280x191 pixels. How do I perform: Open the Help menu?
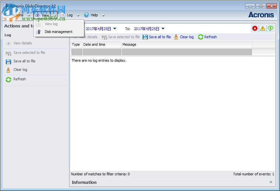pos(94,15)
